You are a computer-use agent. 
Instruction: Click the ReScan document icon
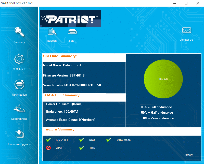52,32
